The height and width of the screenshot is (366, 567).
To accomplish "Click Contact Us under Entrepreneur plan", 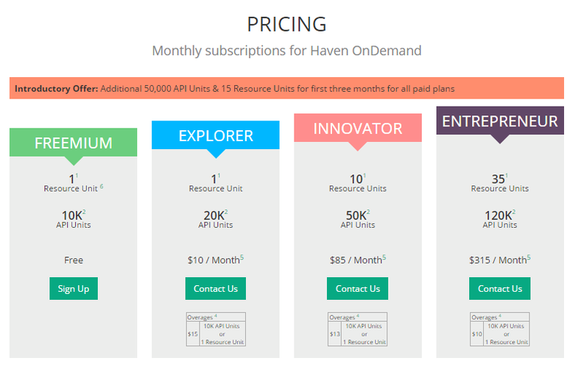I will click(500, 288).
